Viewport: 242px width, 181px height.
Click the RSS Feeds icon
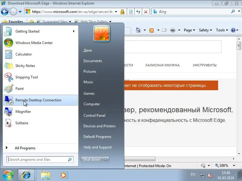[x=152, y=30]
